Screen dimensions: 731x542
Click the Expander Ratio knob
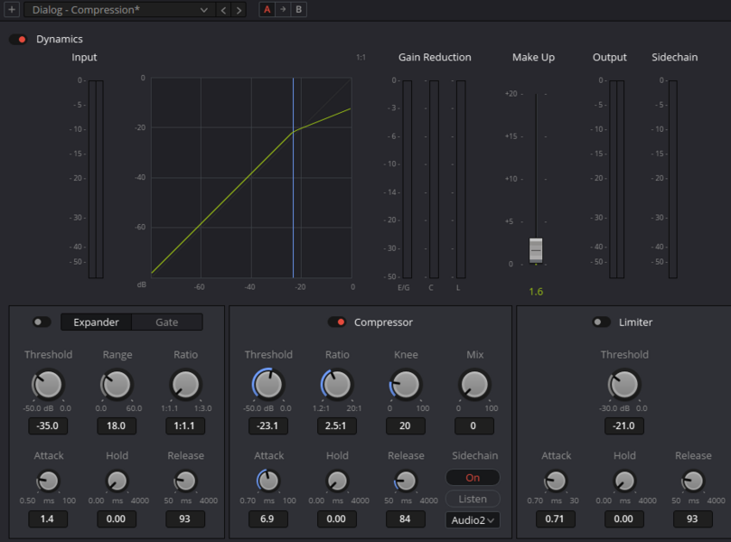(185, 385)
